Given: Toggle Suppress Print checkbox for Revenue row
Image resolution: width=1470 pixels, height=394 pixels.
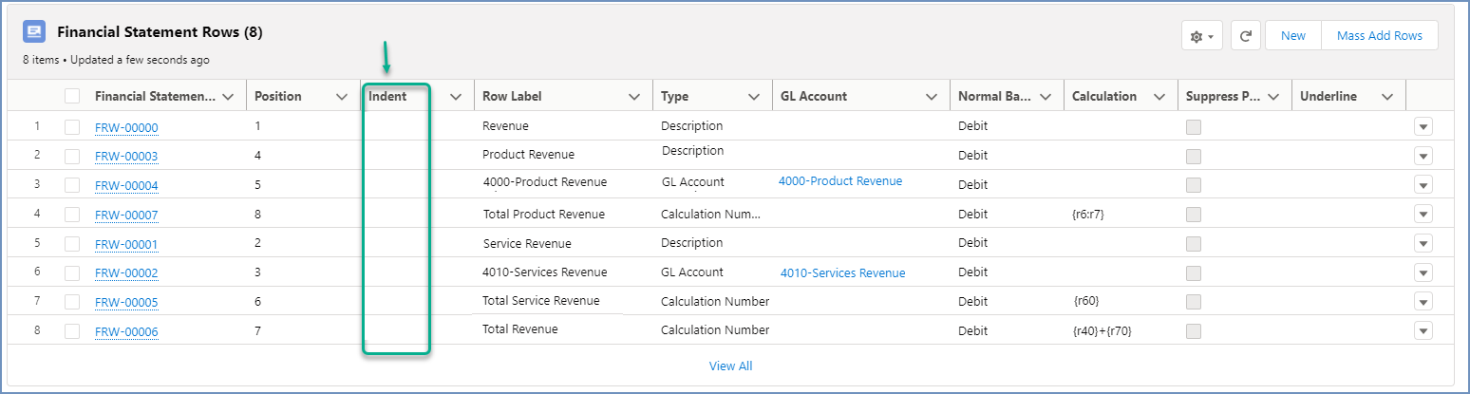Looking at the screenshot, I should [1193, 127].
